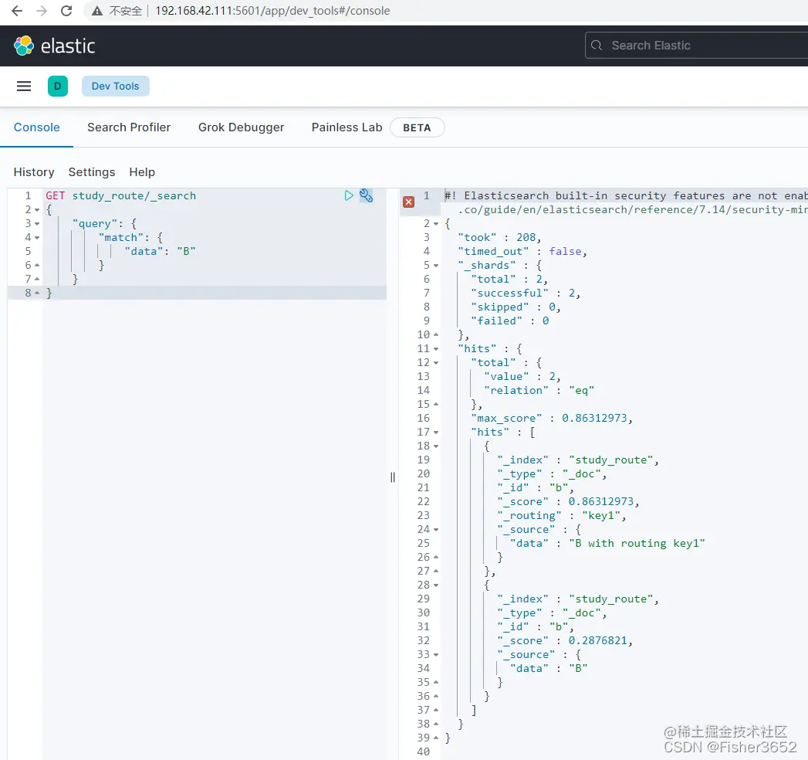Open console Settings

[x=92, y=172]
